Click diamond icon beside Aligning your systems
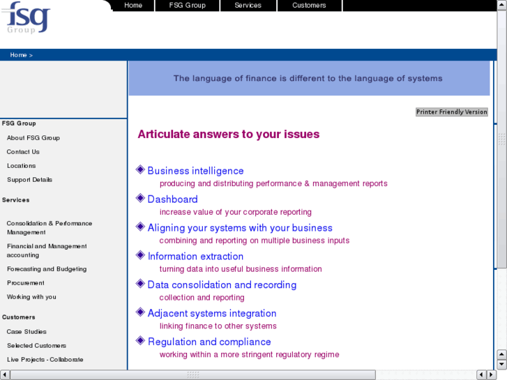 click(140, 227)
